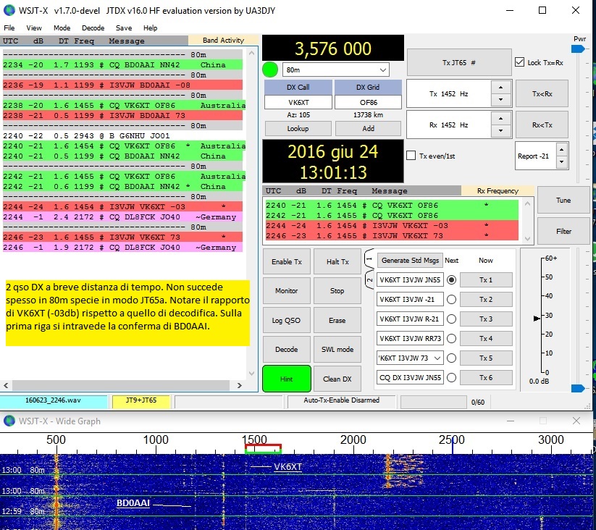Select the Tx 5 Next radio button

tap(452, 358)
